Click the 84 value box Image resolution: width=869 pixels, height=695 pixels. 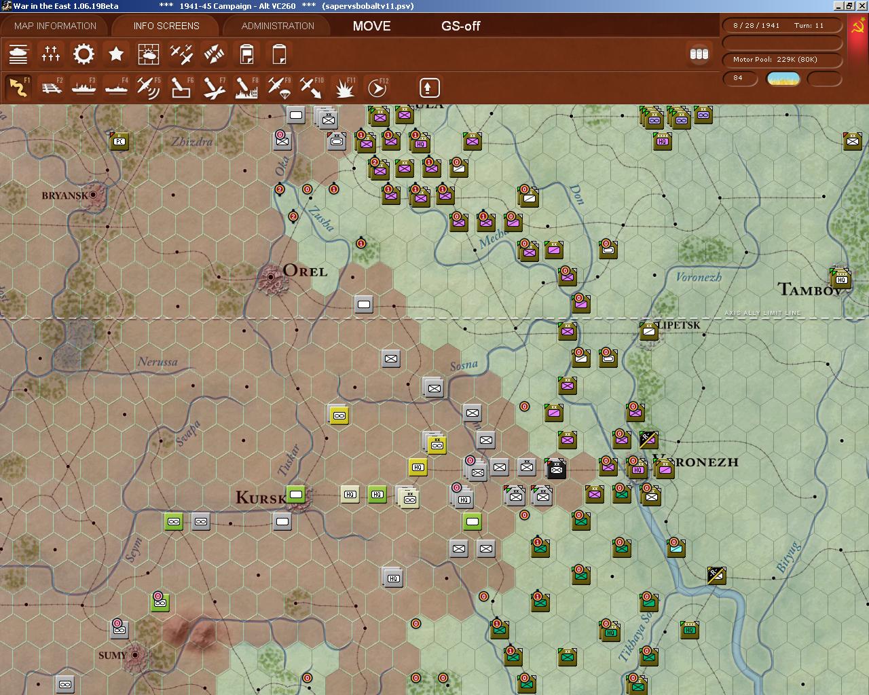[740, 79]
